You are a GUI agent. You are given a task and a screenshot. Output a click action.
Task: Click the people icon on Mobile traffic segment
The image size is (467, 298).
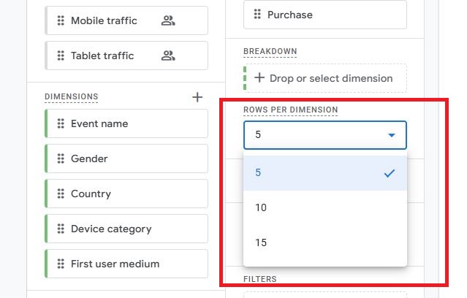coord(168,20)
